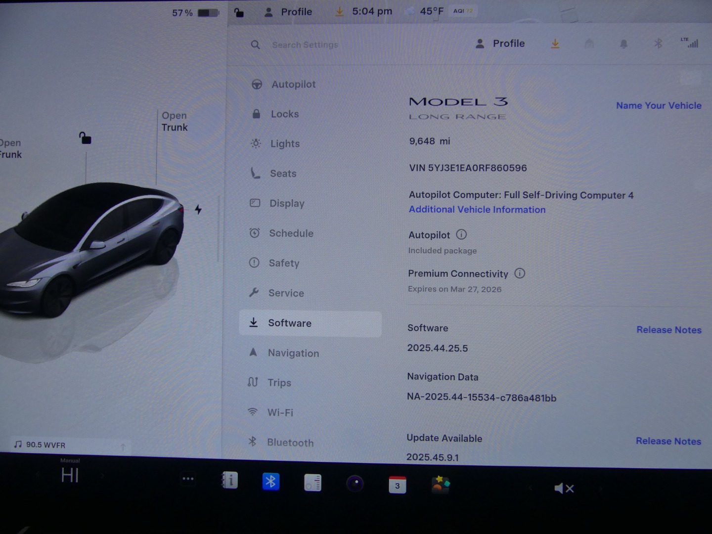Show Autopilot info via circled i icon
Image resolution: width=712 pixels, height=534 pixels.
461,234
